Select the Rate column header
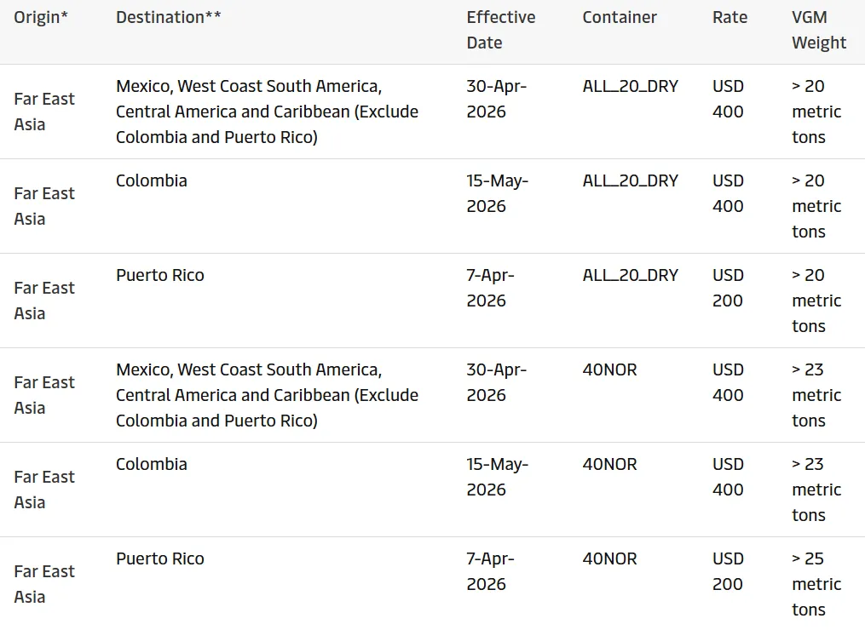Viewport: 865px width, 630px height. point(729,17)
